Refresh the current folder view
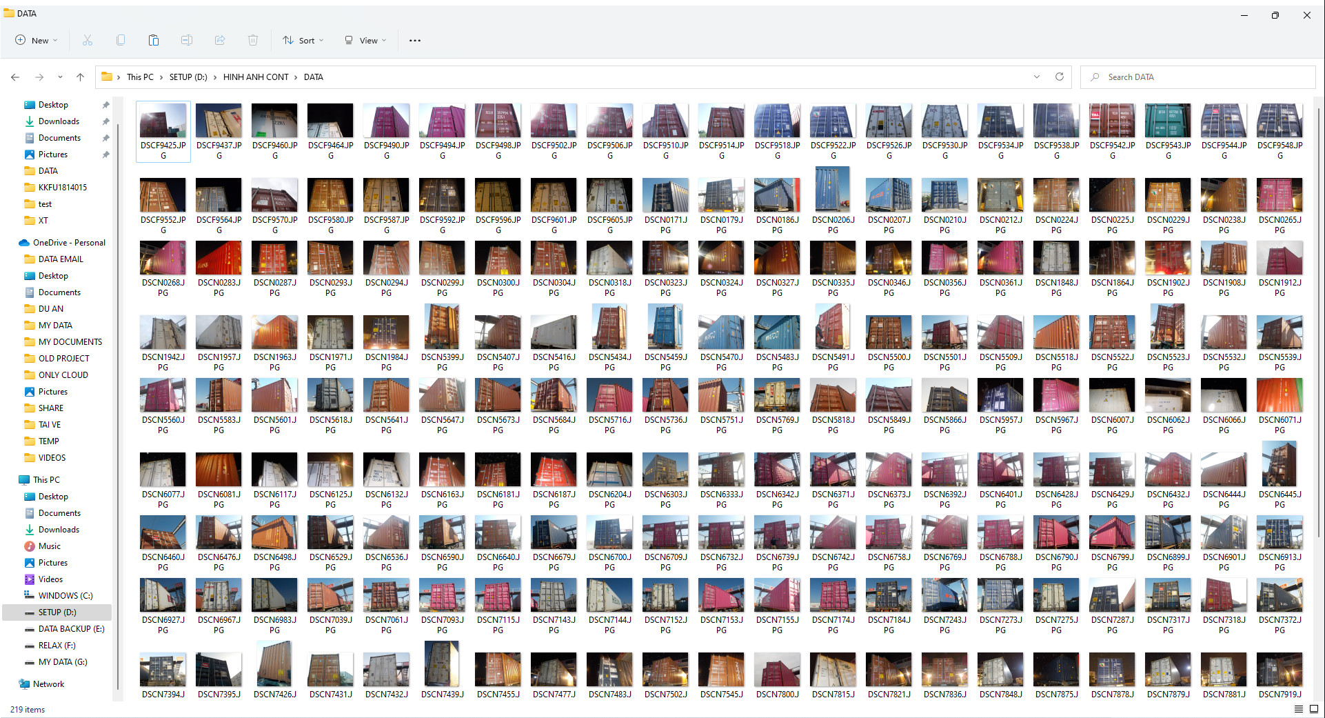1325x718 pixels. pyautogui.click(x=1059, y=77)
